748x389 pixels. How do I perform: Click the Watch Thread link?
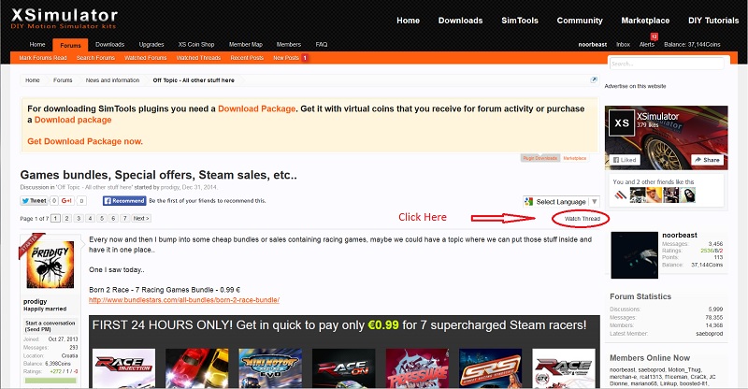pos(582,219)
